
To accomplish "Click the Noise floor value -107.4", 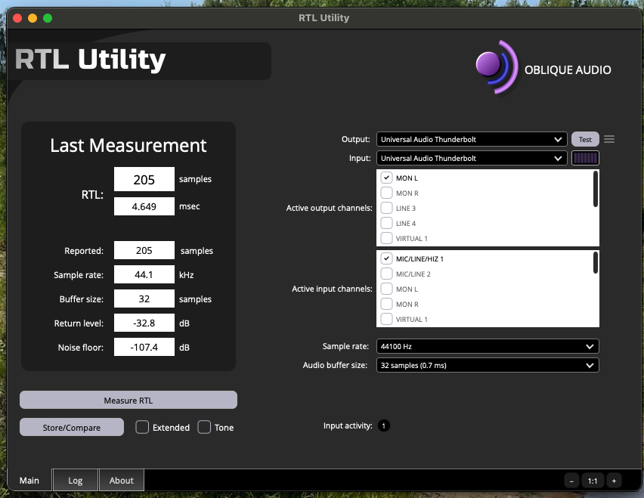I will (x=144, y=347).
